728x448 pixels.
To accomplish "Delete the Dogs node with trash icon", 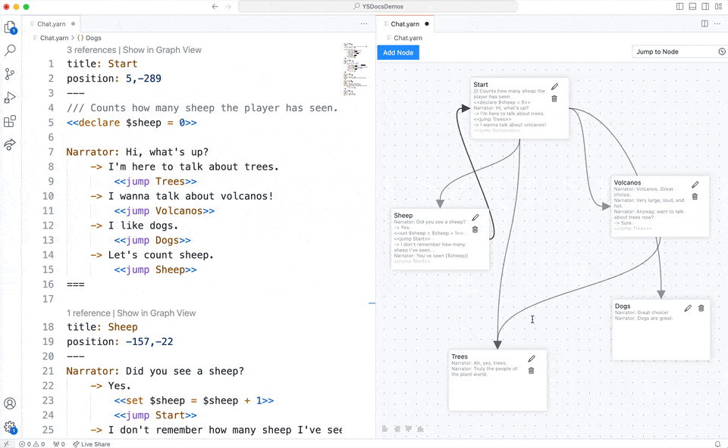I will click(x=701, y=308).
